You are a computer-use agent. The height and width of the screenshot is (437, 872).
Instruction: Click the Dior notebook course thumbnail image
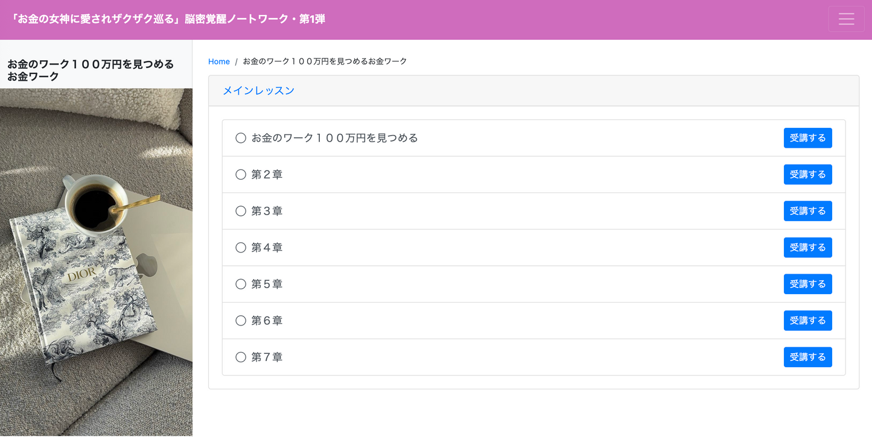point(96,262)
